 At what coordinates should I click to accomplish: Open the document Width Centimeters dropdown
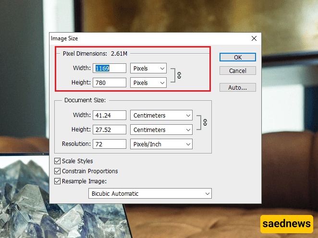pyautogui.click(x=161, y=116)
